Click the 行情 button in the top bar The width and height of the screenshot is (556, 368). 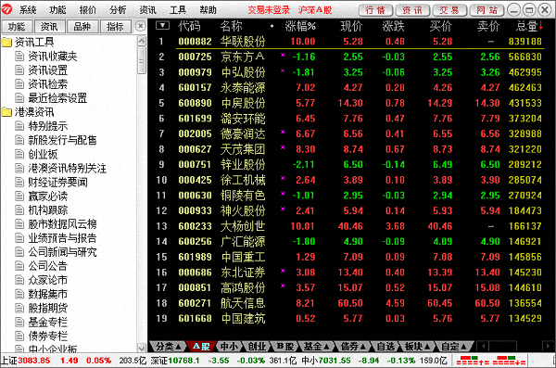tap(375, 10)
